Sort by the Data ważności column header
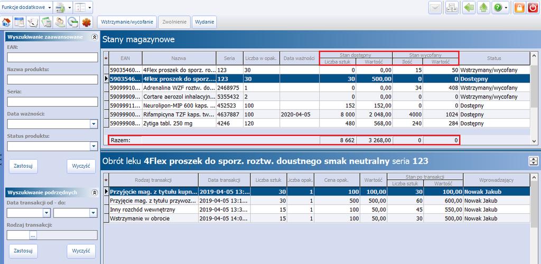Screen dimensions: 541x264 click(300, 58)
